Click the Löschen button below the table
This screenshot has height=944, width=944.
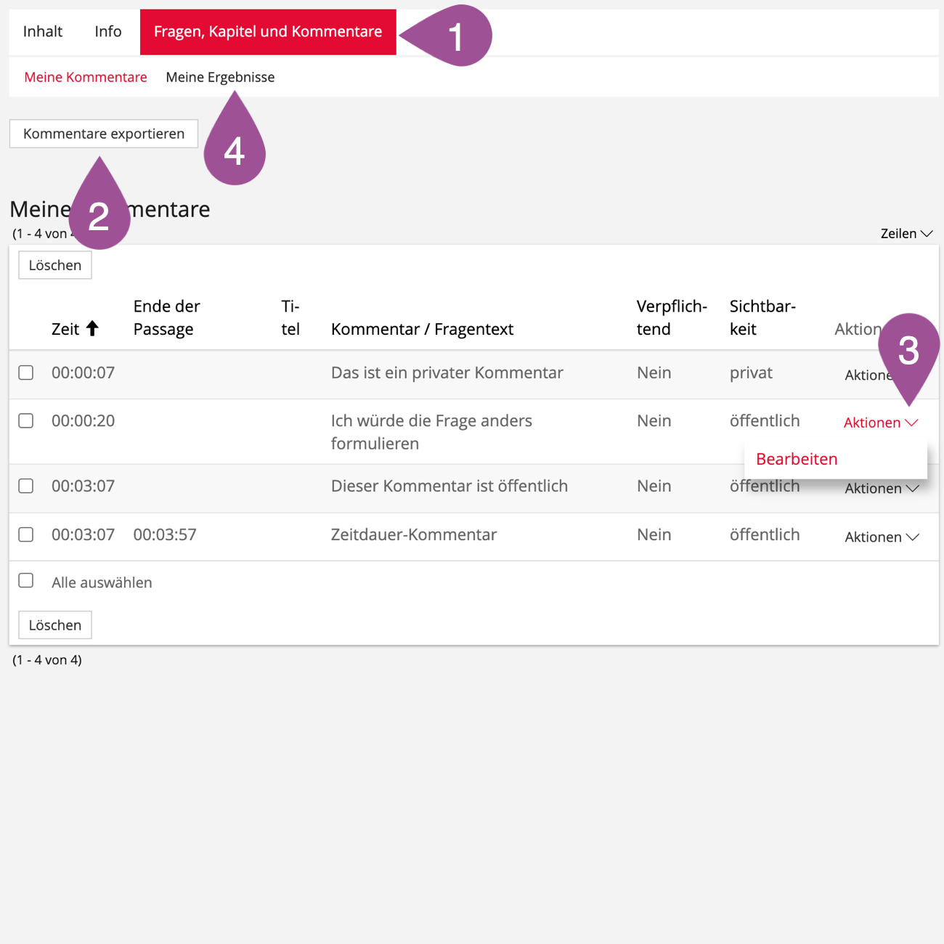point(55,625)
